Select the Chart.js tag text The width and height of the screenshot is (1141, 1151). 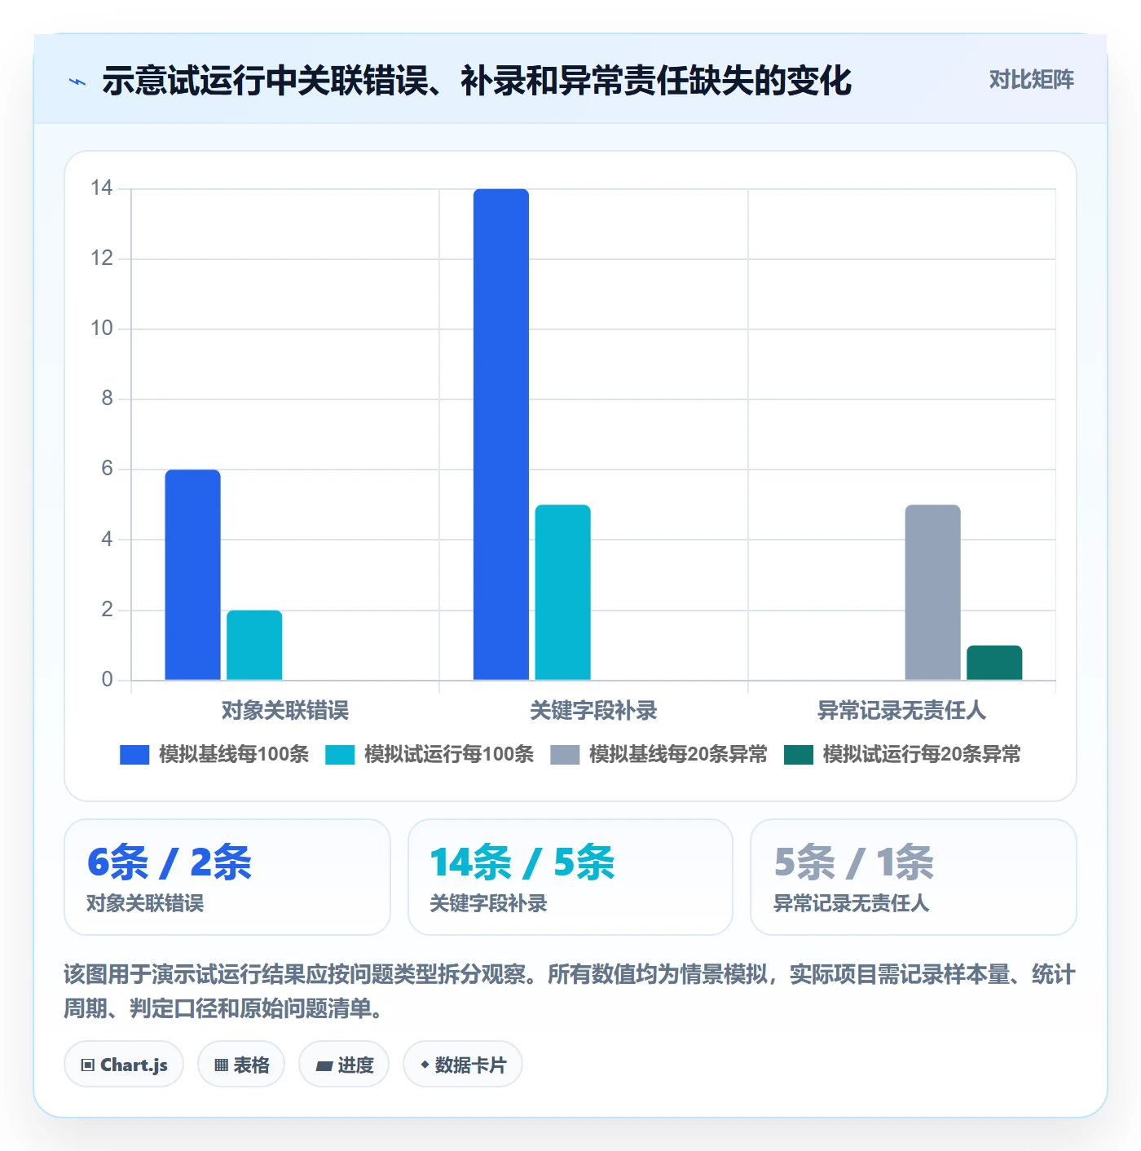click(134, 1065)
